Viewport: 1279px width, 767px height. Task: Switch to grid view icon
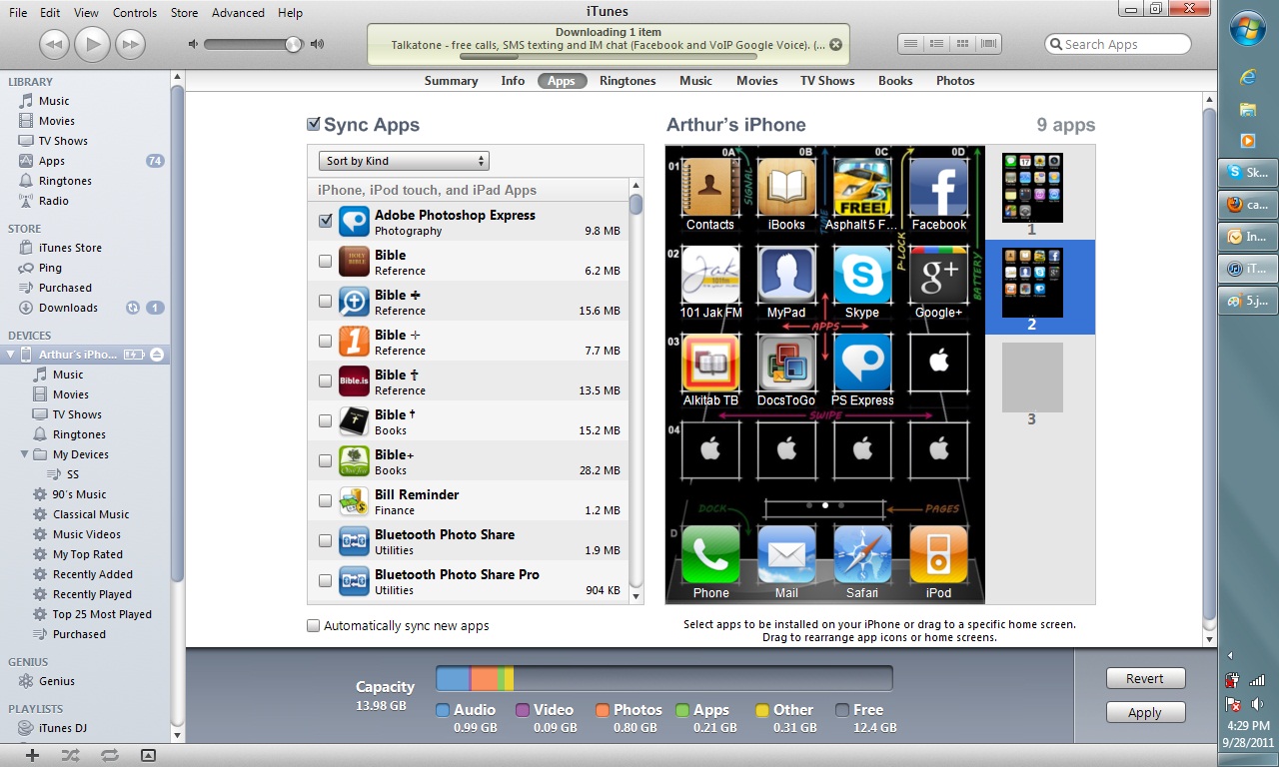(x=963, y=44)
